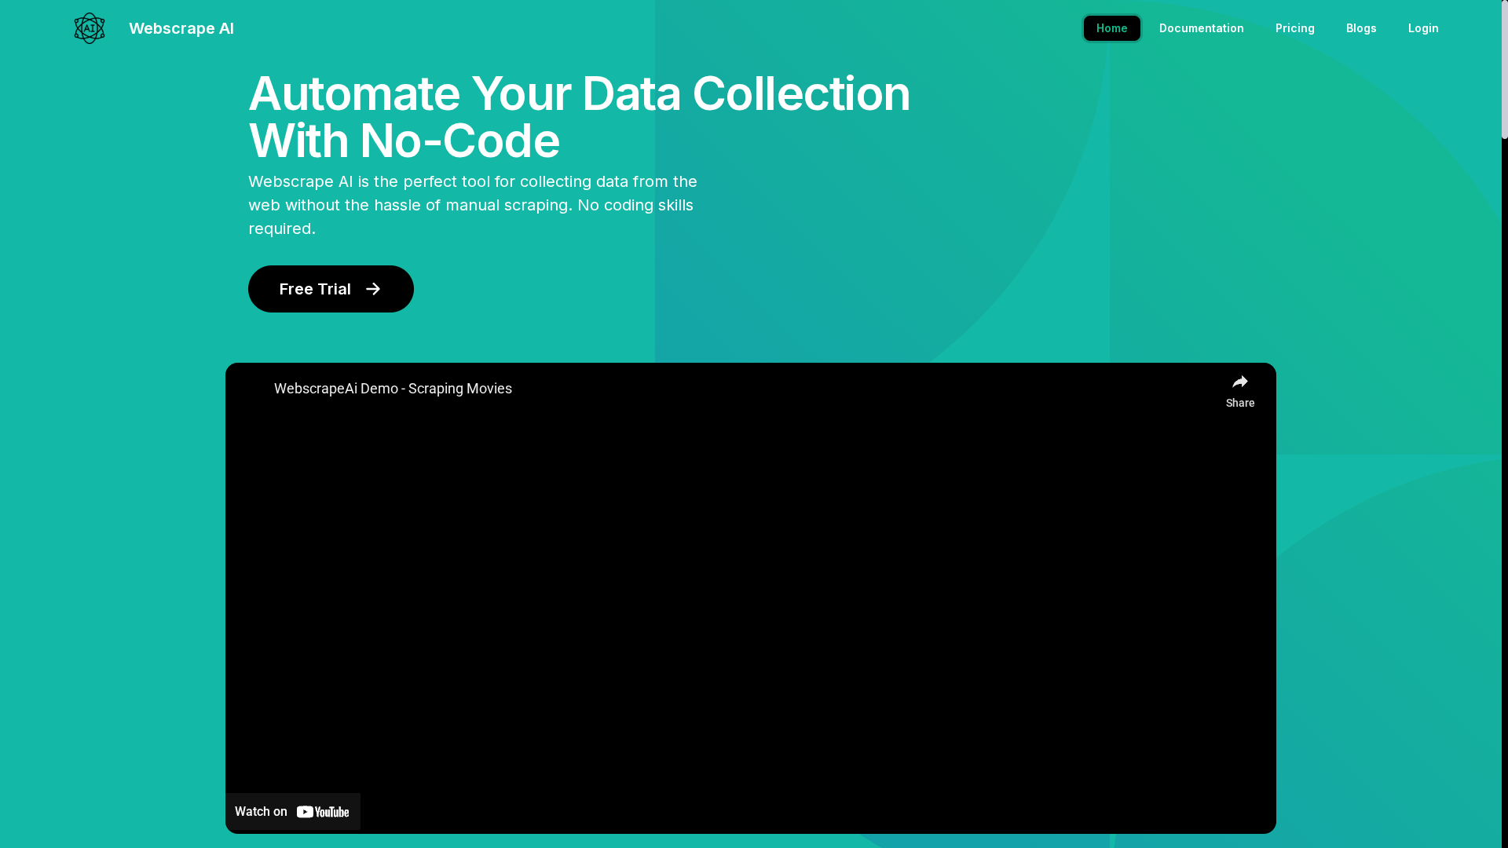Click the paragraph starting "Webscrape AI is the perfect tool"
The image size is (1508, 848).
(473, 205)
